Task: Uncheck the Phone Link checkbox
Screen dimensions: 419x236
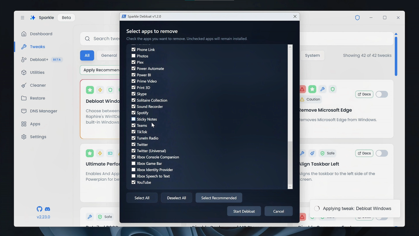Action: 133,50
